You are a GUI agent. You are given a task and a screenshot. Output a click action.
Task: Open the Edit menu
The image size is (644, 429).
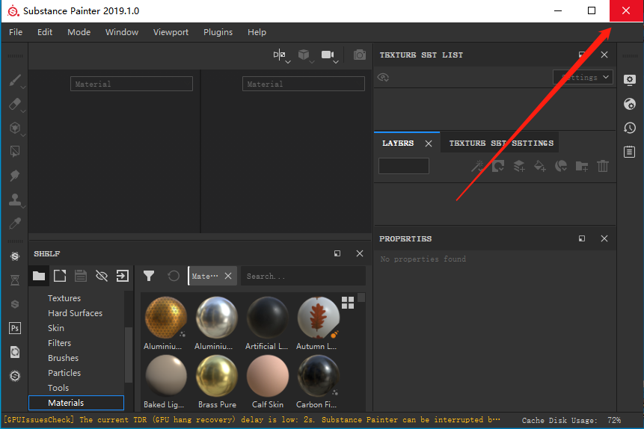[x=45, y=32]
